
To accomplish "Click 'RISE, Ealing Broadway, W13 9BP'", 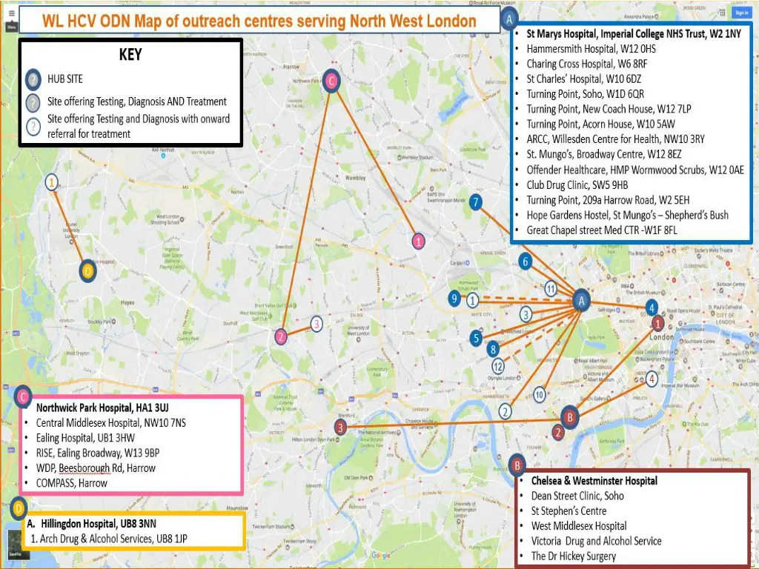I will point(97,453).
